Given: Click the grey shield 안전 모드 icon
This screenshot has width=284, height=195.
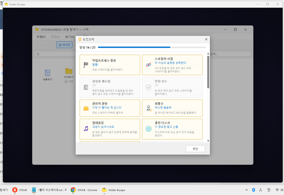Looking at the screenshot, I should click(149, 87).
